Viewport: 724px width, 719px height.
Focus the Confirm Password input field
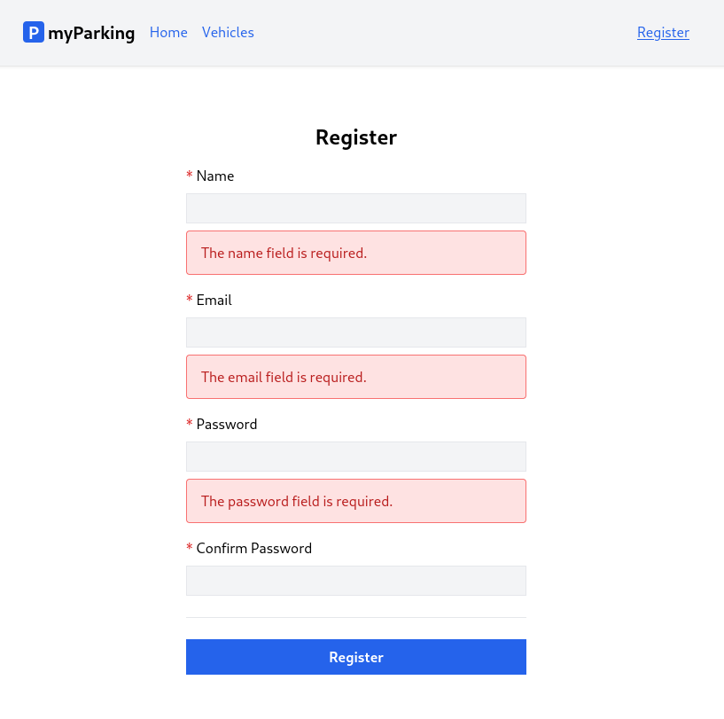click(356, 581)
